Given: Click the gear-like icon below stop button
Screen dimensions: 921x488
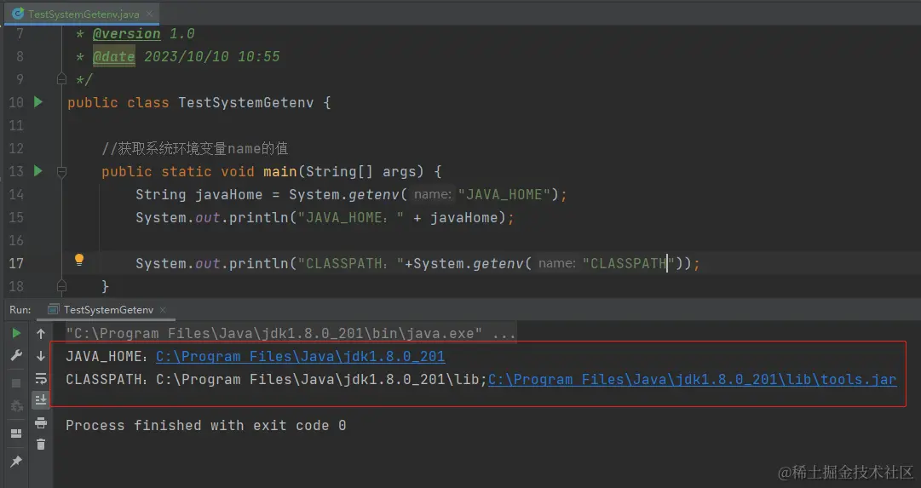Looking at the screenshot, I should pos(16,405).
